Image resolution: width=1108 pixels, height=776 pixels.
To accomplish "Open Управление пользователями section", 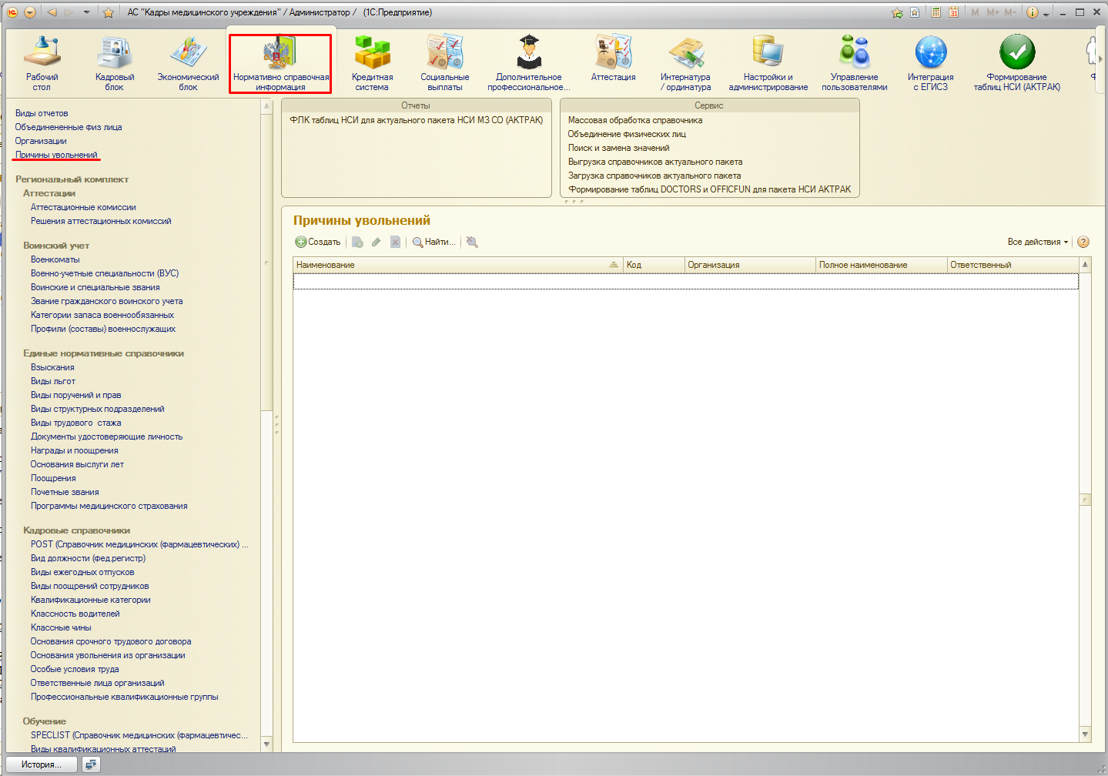I will click(x=854, y=62).
